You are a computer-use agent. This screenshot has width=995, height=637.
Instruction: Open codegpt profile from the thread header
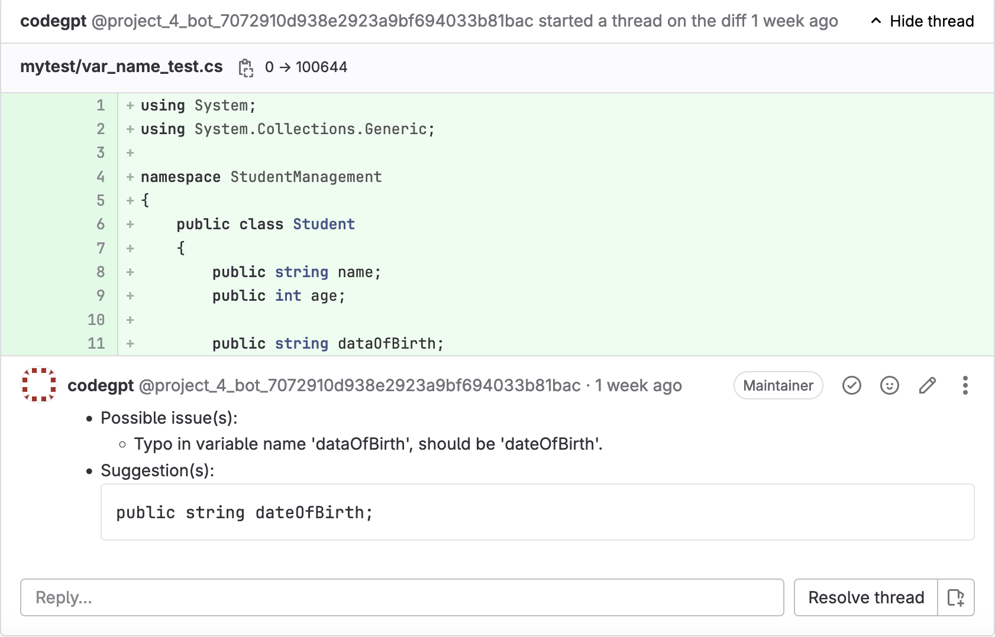pyautogui.click(x=53, y=21)
